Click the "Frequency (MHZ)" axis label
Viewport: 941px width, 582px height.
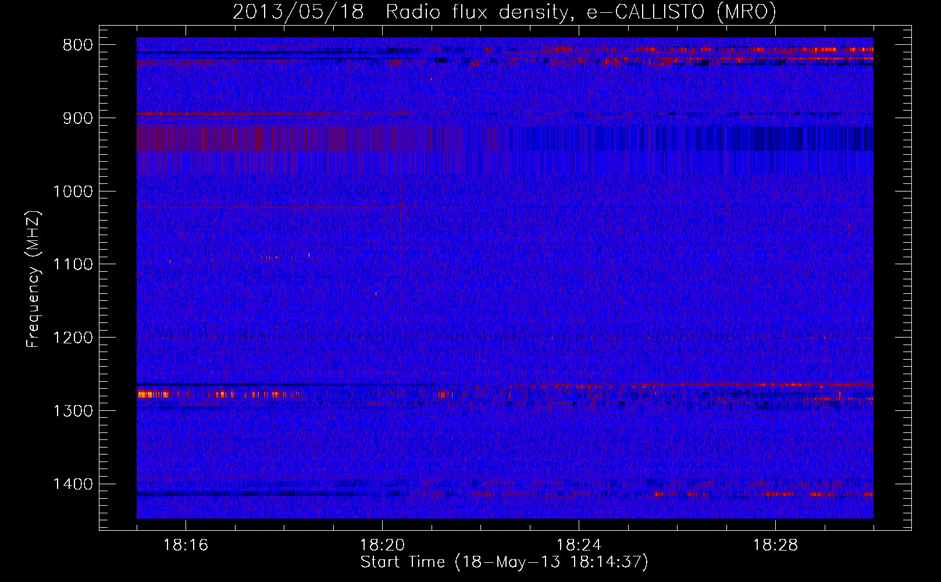point(34,279)
